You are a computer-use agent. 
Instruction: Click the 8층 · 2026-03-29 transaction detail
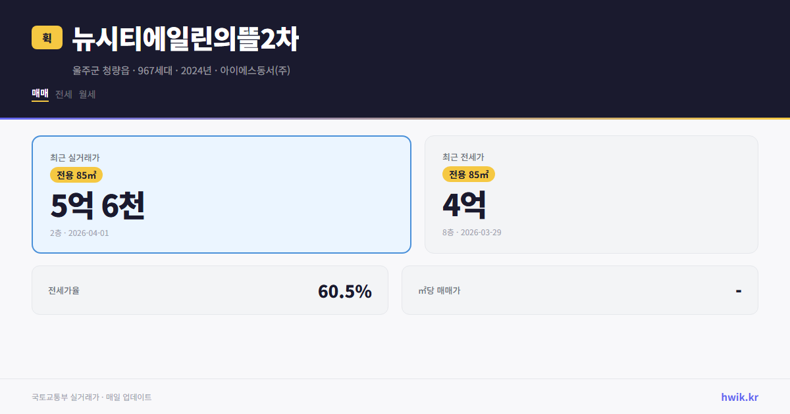pyautogui.click(x=471, y=232)
